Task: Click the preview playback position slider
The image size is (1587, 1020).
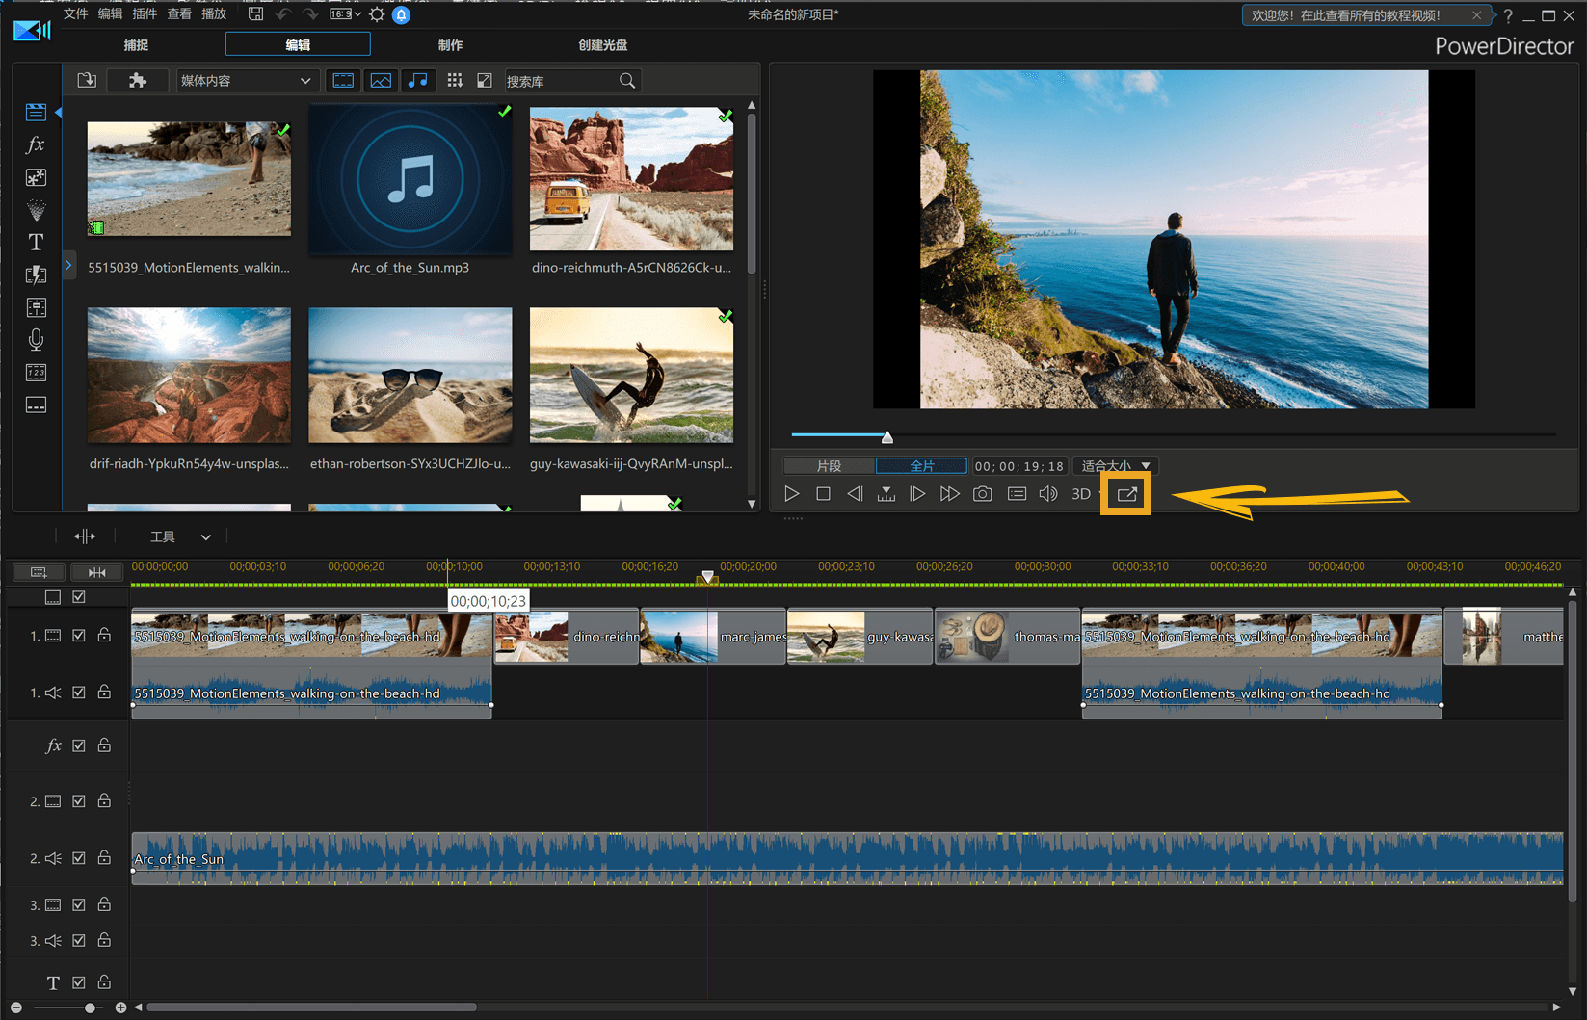Action: 887,437
